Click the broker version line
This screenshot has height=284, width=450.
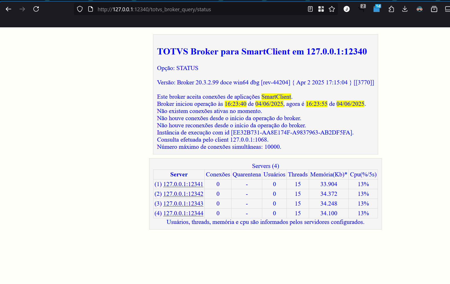tap(266, 82)
